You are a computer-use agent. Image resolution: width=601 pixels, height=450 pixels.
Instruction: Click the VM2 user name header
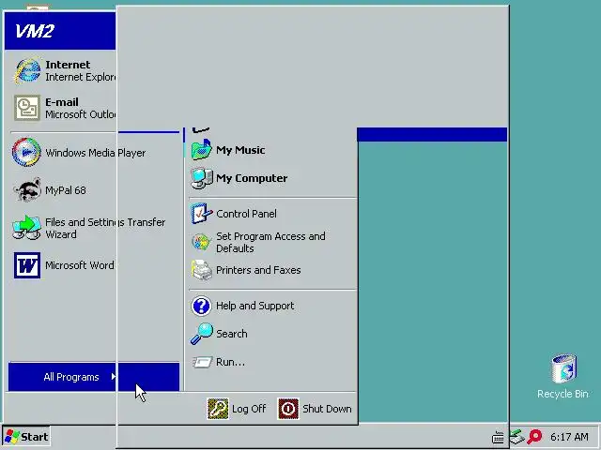pyautogui.click(x=35, y=31)
